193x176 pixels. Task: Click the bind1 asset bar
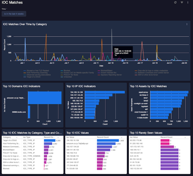click(167, 98)
